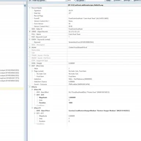Collapse the Effect #1 node
This screenshot has width=141, height=141.
(x=32, y=108)
